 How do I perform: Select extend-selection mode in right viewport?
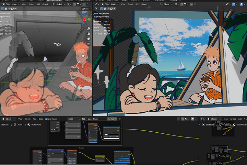pos(105,9)
